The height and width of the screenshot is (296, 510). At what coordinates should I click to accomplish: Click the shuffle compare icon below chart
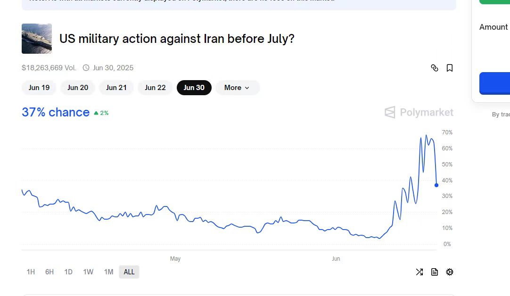(420, 272)
